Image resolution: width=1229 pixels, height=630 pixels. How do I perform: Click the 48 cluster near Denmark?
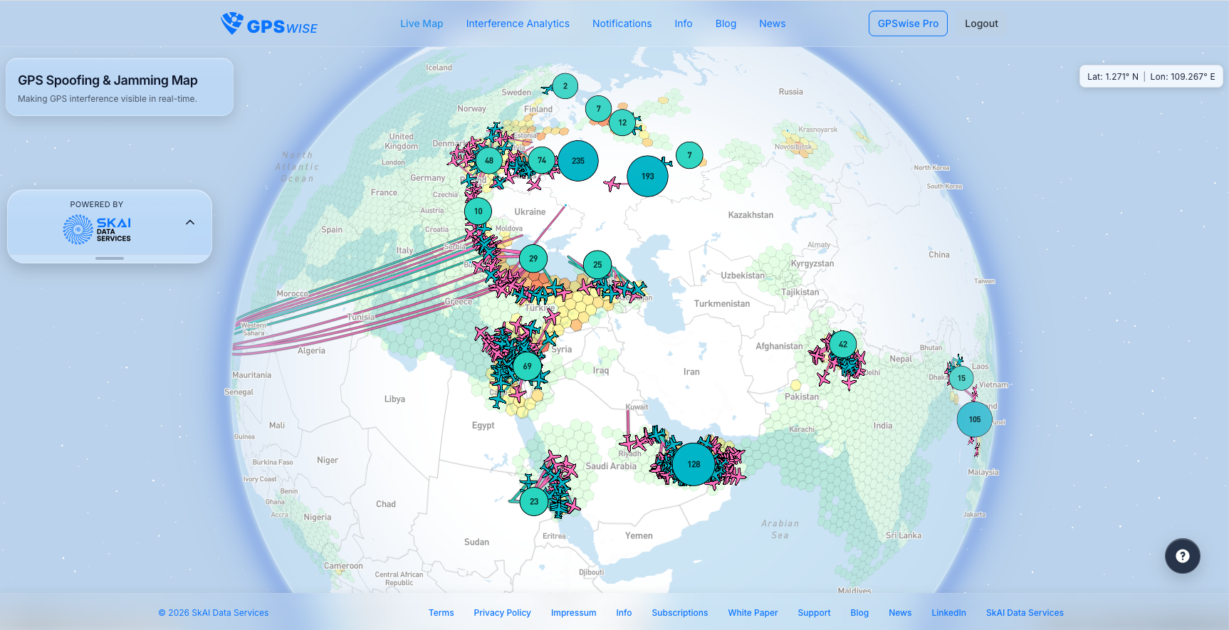489,160
